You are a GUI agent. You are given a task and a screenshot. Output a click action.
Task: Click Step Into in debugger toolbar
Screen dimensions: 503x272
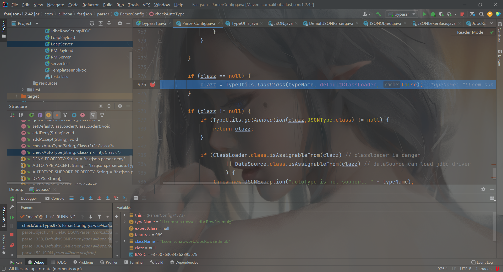click(x=91, y=198)
